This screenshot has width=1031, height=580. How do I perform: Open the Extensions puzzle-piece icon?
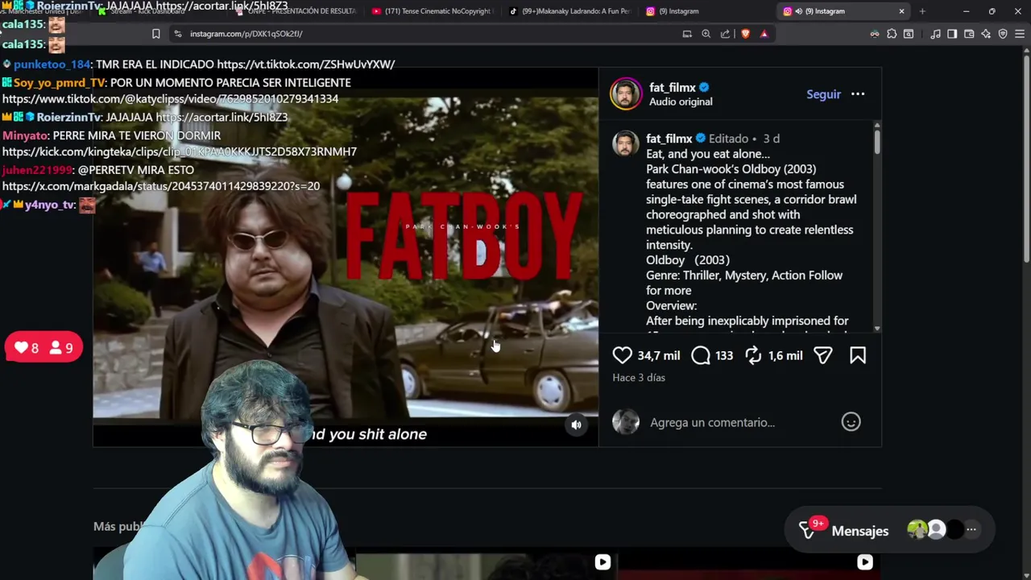(892, 34)
